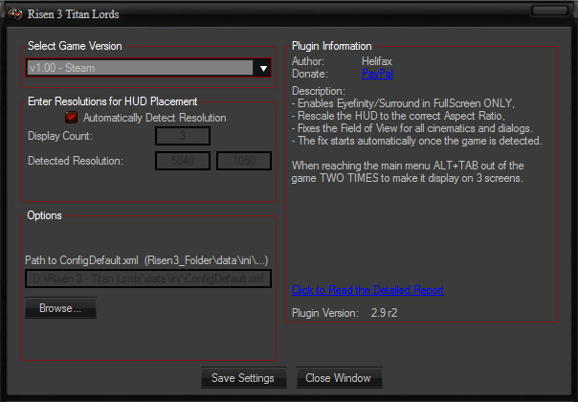Viewport: 578px width, 402px height.
Task: Click the Automatically Detect Resolution label
Action: point(154,118)
